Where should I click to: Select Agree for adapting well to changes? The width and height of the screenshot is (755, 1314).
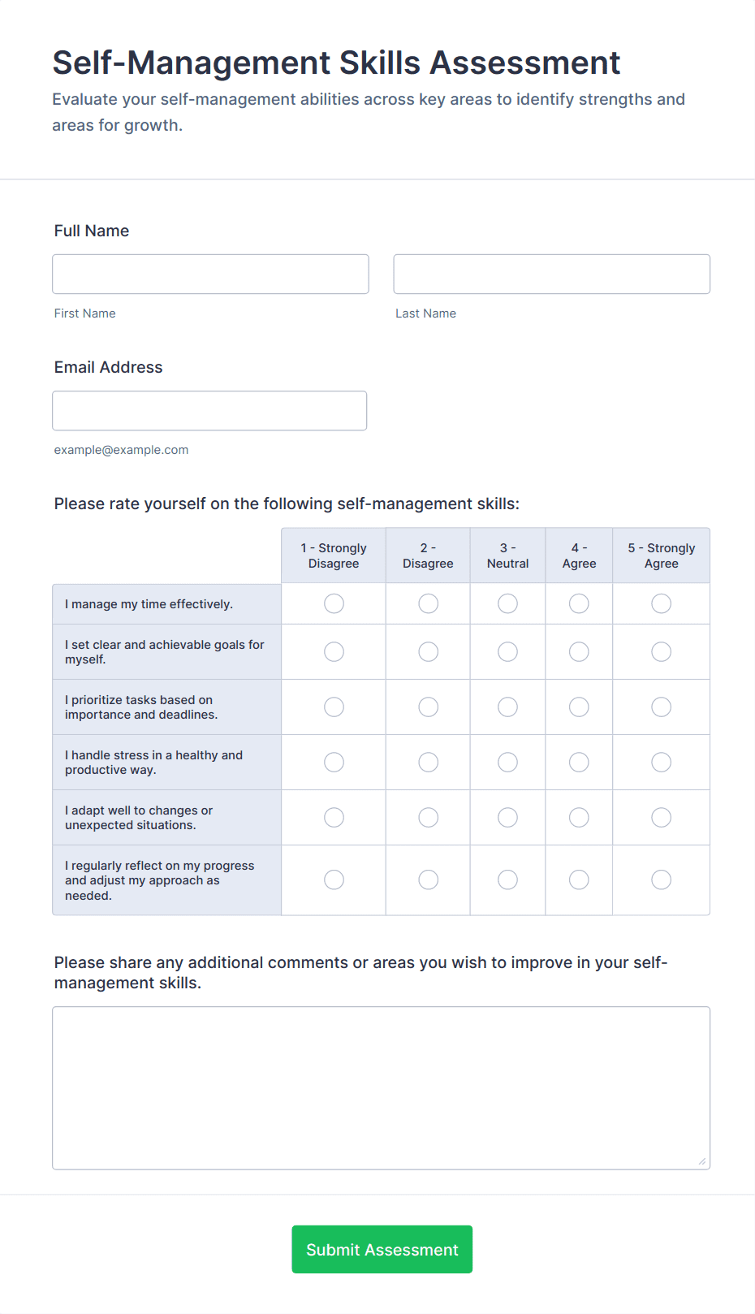[x=579, y=817]
